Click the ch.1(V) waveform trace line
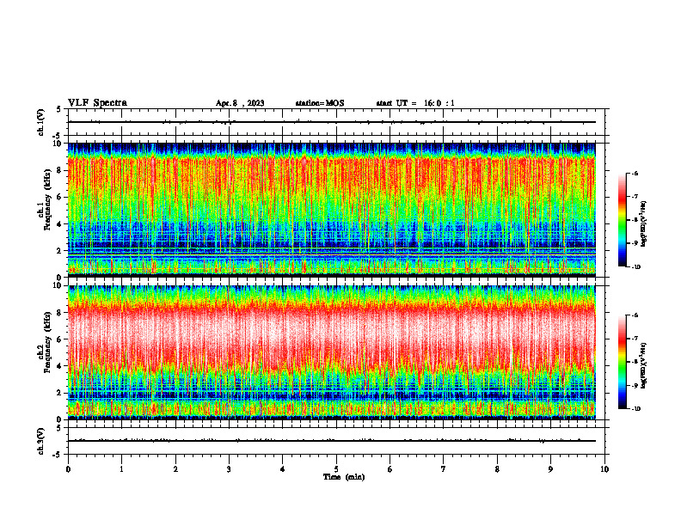 pos(332,122)
